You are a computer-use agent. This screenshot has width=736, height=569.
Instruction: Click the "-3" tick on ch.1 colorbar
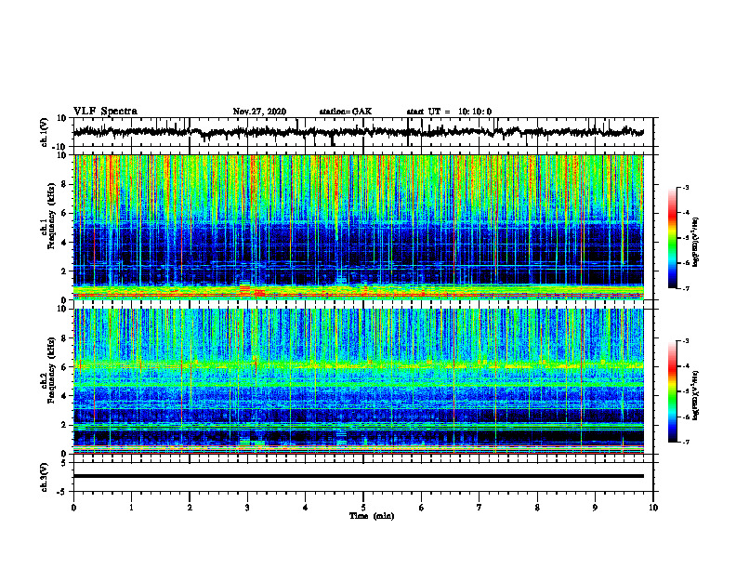(686, 188)
